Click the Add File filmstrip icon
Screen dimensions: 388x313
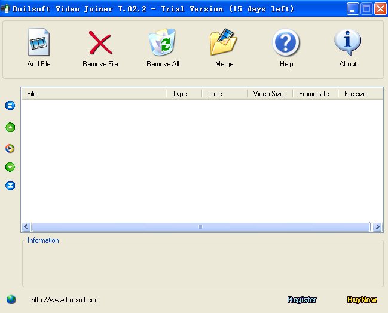click(39, 42)
